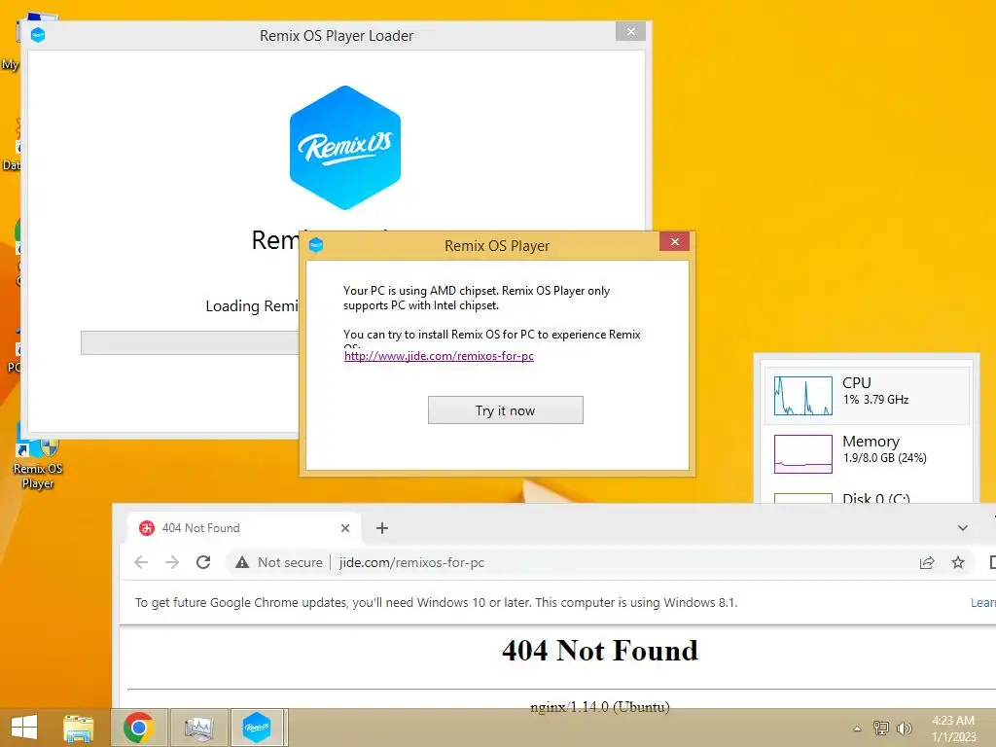Click the 404 Not Found heading
The height and width of the screenshot is (747, 996).
click(599, 651)
